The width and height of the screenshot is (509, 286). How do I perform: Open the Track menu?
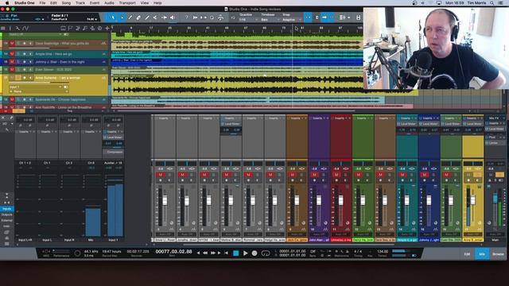[x=80, y=3]
